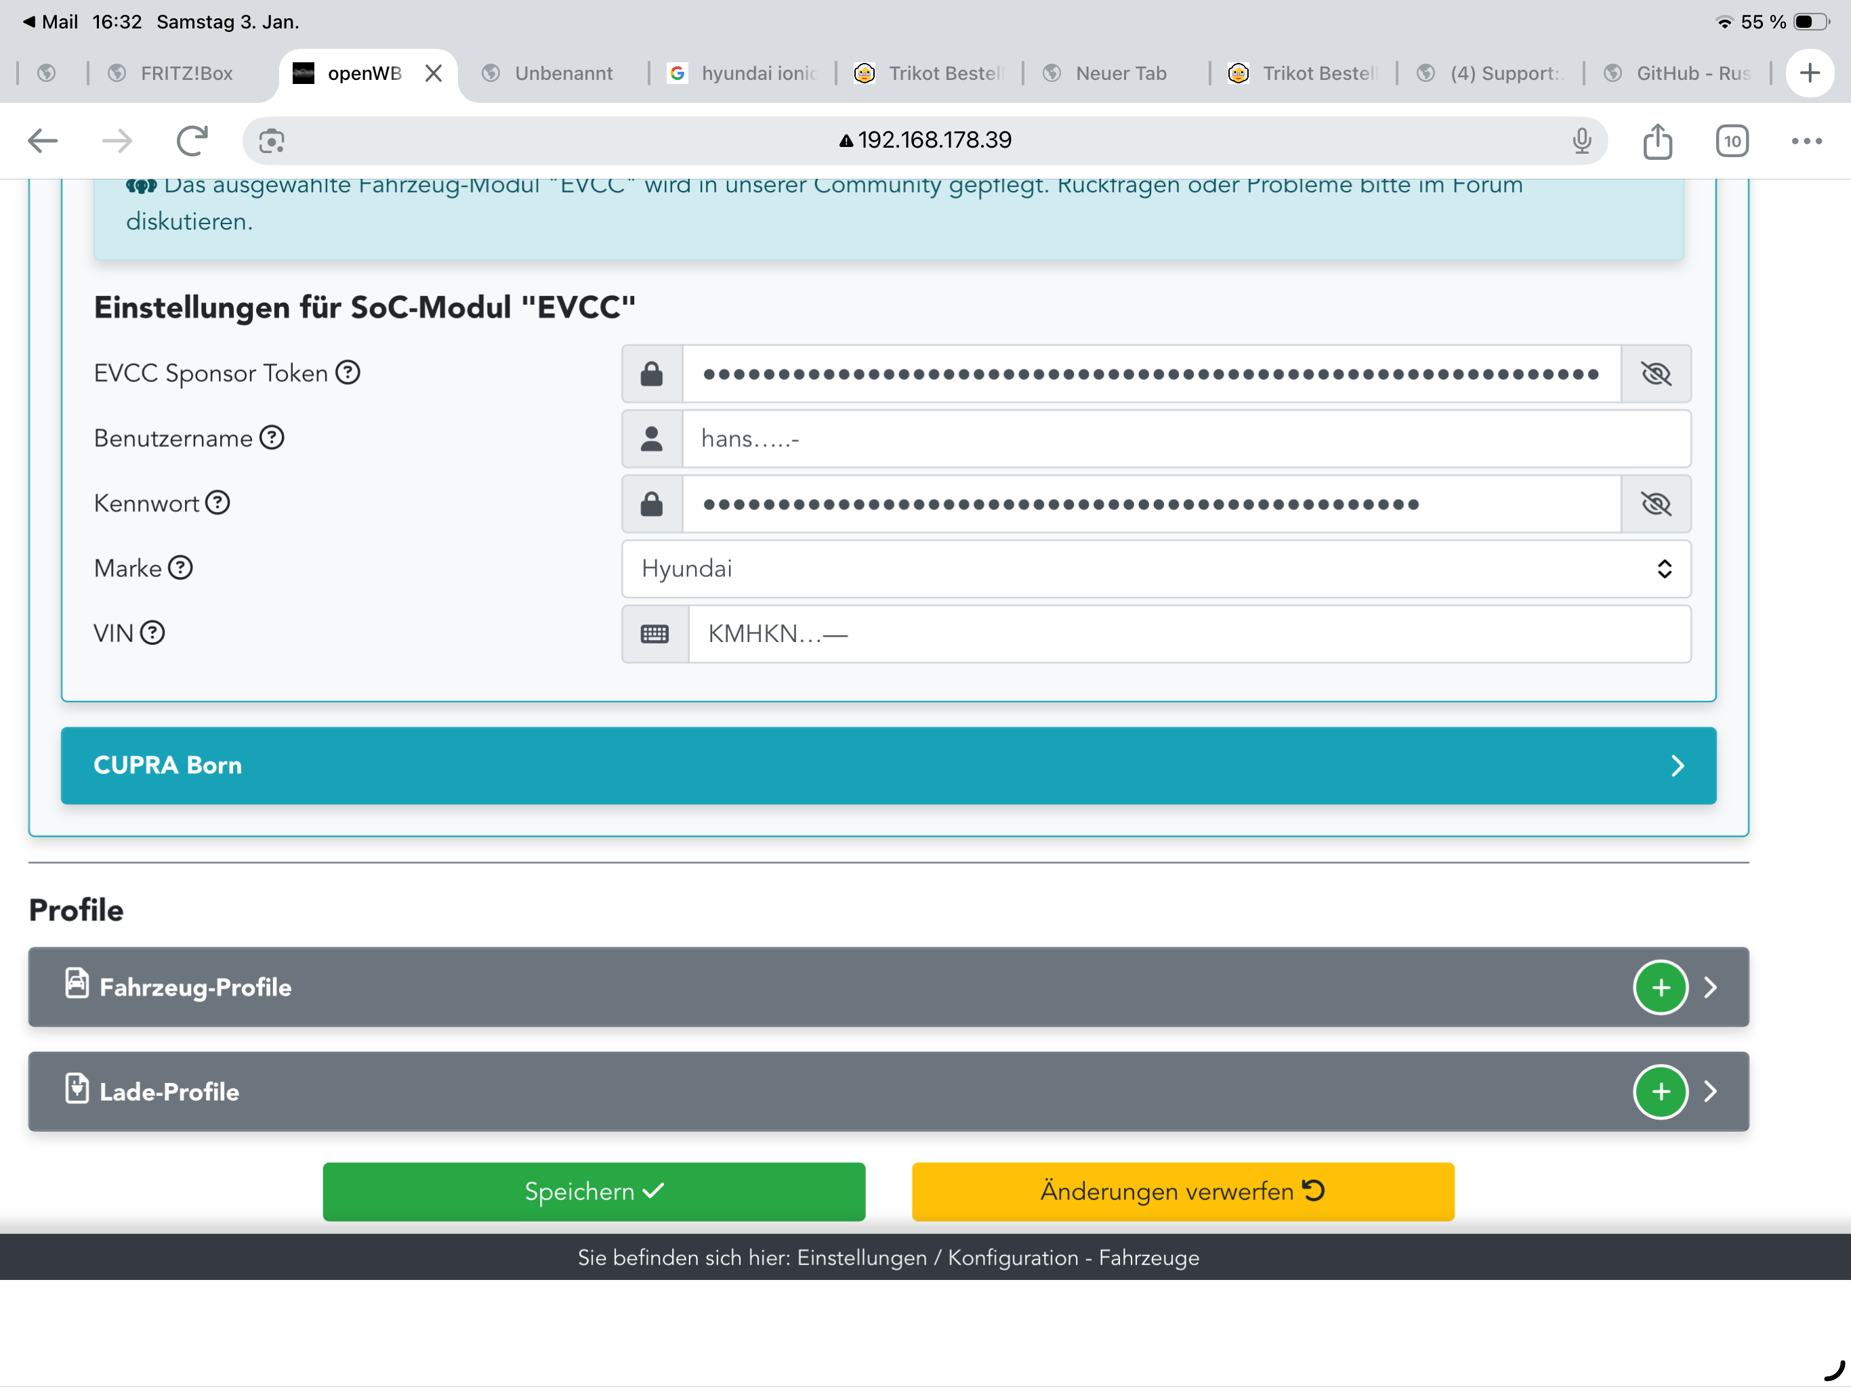Click the help icon beside Benutzername
This screenshot has height=1387, width=1851.
tap(272, 438)
